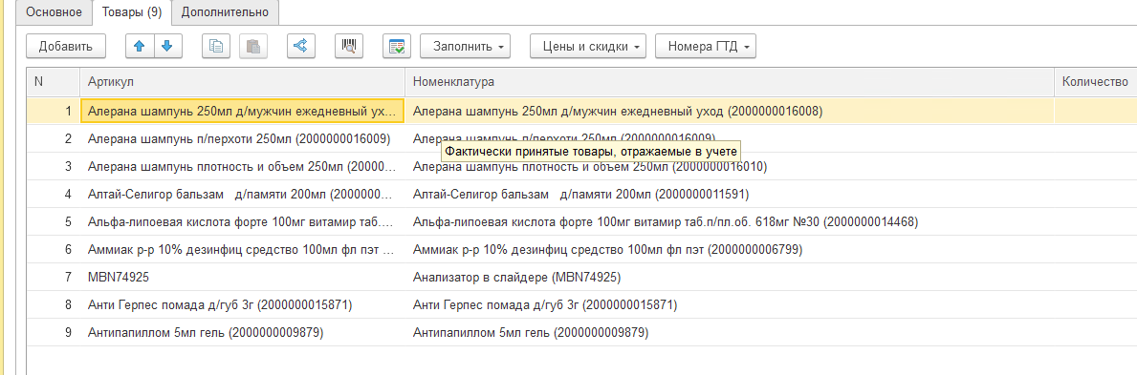Switch to the Основное tab

[x=55, y=11]
